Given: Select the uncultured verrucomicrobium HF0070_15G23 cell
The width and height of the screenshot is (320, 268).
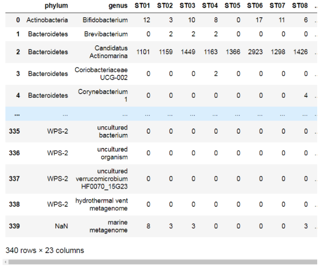Looking at the screenshot, I should (x=102, y=179).
